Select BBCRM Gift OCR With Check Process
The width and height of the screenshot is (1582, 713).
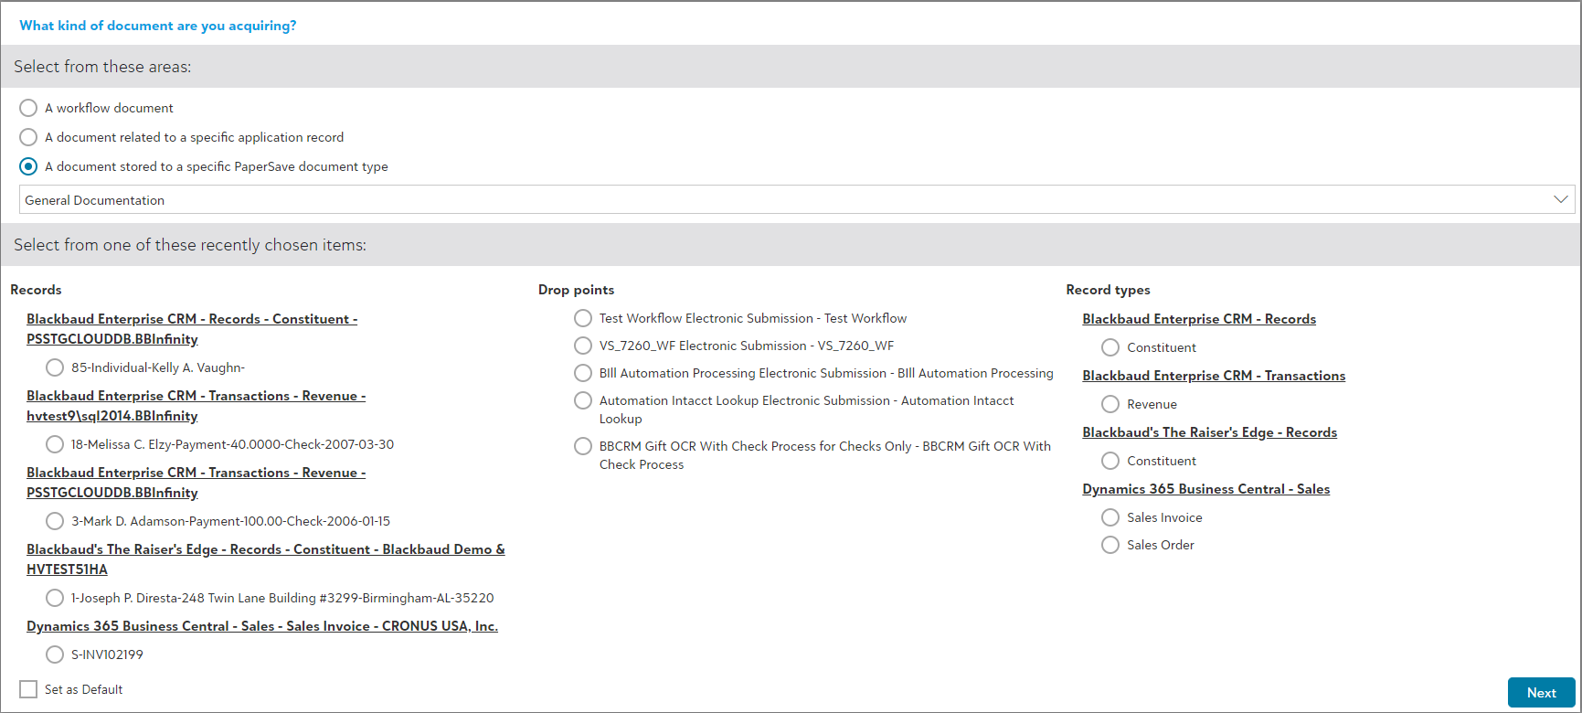[583, 446]
